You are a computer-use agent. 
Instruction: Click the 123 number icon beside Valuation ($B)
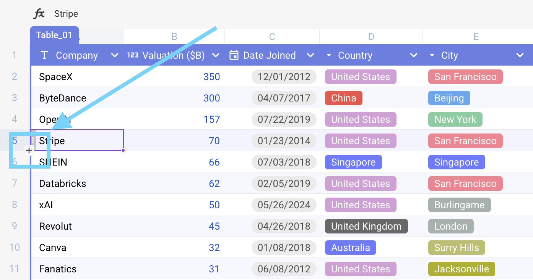click(x=133, y=55)
